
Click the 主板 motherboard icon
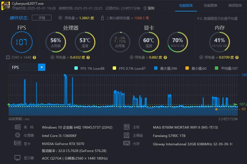coord(127,127)
